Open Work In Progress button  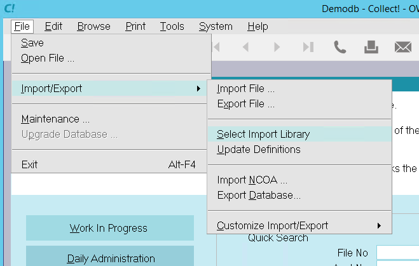pyautogui.click(x=110, y=228)
